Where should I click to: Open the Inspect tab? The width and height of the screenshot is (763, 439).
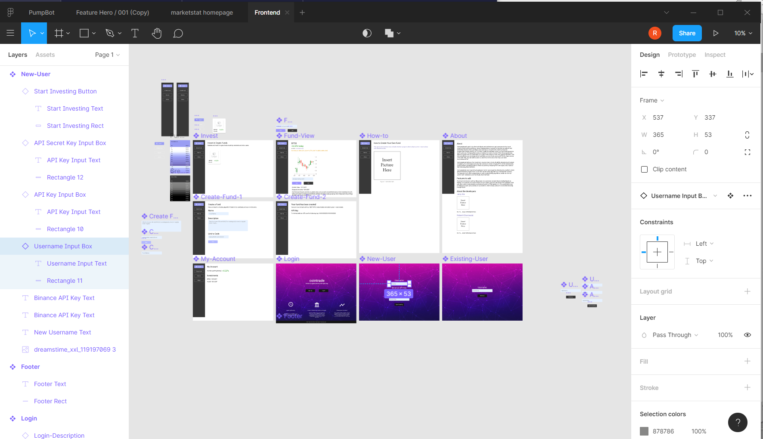[x=715, y=55]
